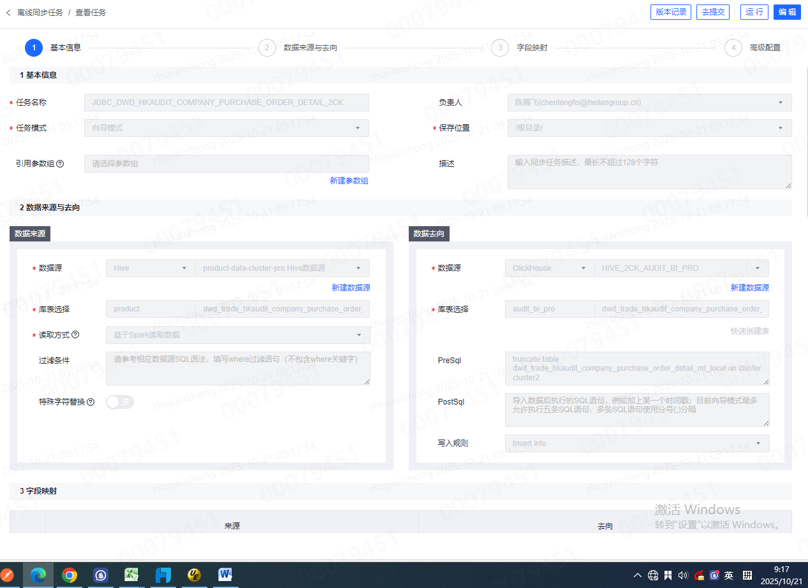
Task: Go to step 2 数据来源与去向
Action: pos(267,48)
